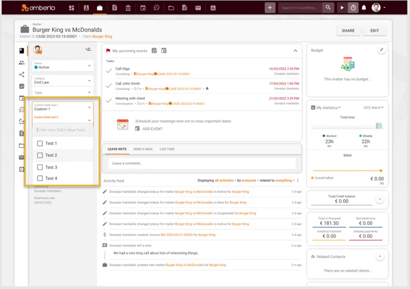
Task: Start the timer play button
Action: point(342,8)
